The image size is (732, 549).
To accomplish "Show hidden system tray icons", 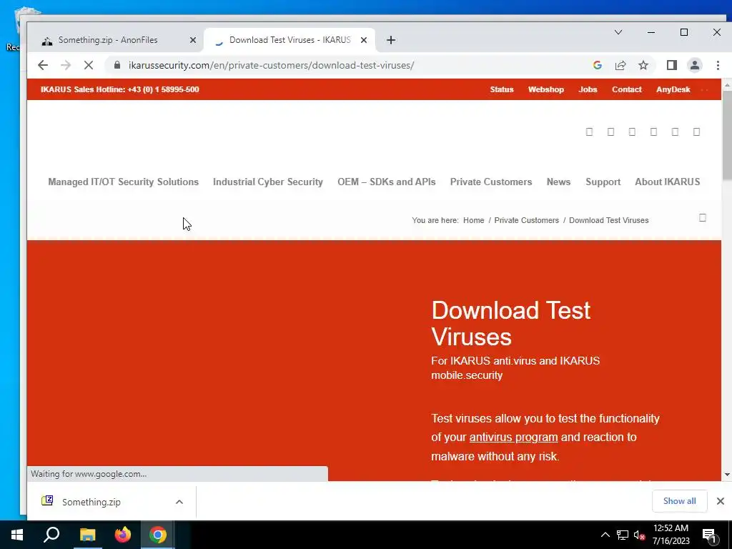I will [605, 535].
